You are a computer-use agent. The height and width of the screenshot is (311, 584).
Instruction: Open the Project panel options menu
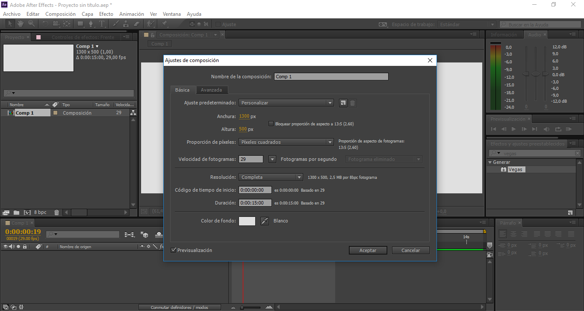(126, 37)
